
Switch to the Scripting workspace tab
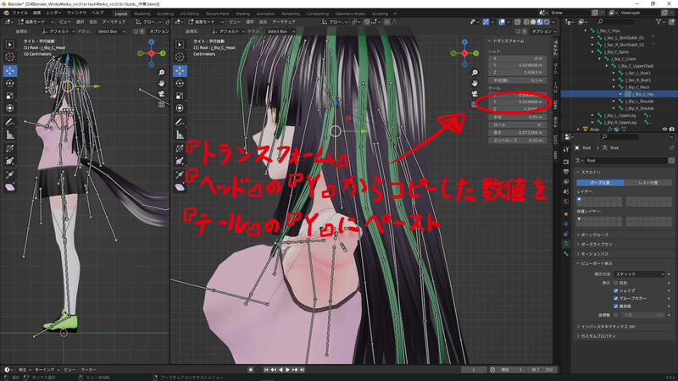coord(380,14)
